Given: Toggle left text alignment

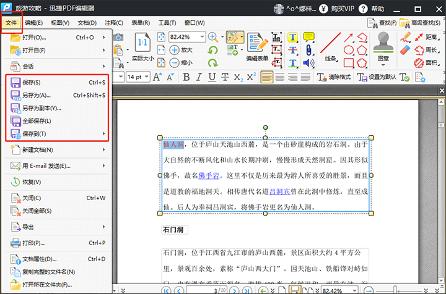Looking at the screenshot, I should click(267, 77).
